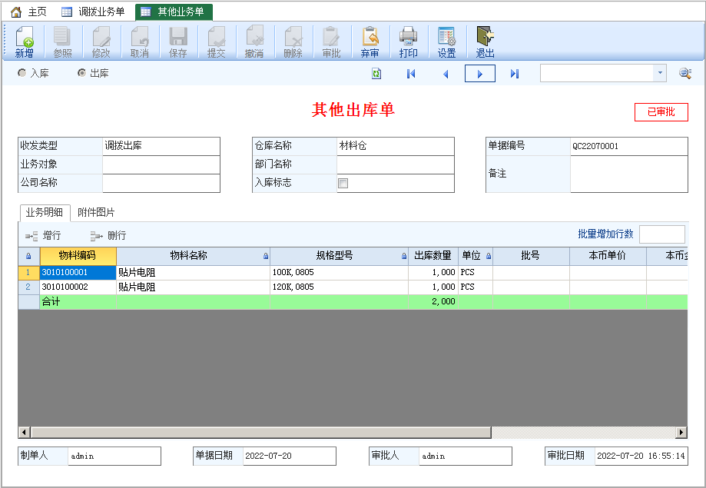Image resolution: width=706 pixels, height=488 pixels.
Task: Click the 审批 (Approve) toolbar icon
Action: tap(331, 42)
